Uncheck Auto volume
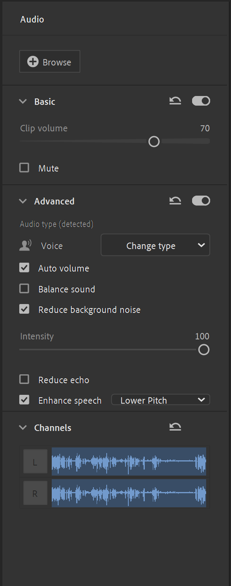 24,268
